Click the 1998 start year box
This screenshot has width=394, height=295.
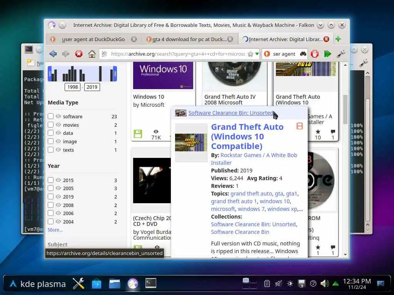[x=73, y=87]
